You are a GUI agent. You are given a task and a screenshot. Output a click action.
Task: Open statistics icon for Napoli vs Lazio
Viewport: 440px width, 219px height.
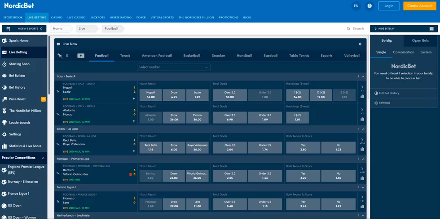(x=362, y=96)
